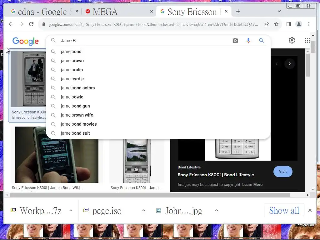Show next image in preview panel
This screenshot has width=320, height=240.
pyautogui.click(x=289, y=64)
